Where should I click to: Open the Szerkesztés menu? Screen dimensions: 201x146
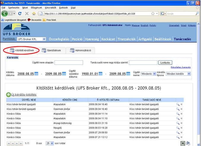click(14, 8)
